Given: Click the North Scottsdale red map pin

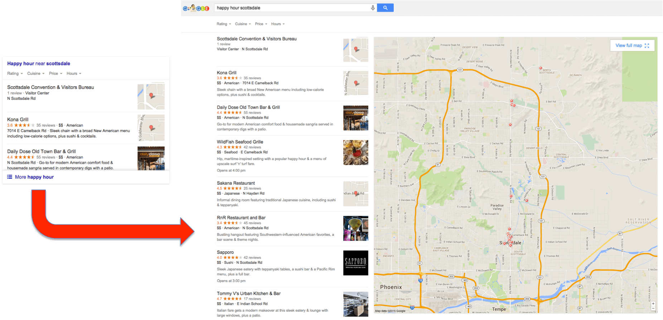Looking at the screenshot, I should coord(541,68).
